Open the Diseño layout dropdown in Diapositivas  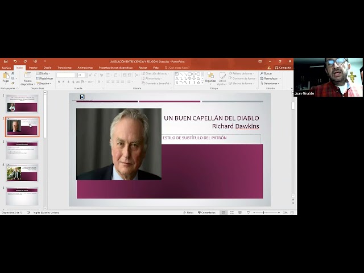click(43, 73)
